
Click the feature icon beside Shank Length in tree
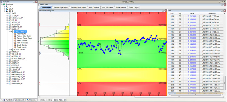(15, 47)
